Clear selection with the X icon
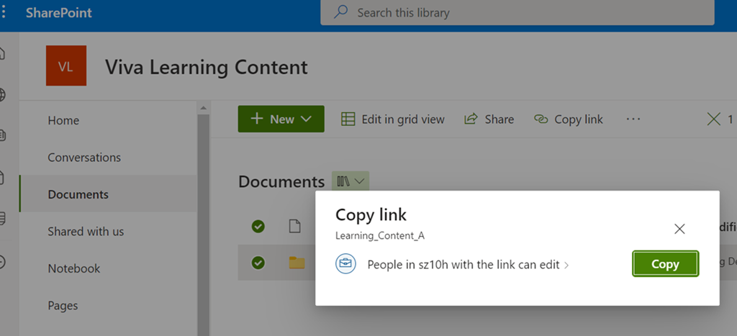This screenshot has height=336, width=737. [713, 119]
